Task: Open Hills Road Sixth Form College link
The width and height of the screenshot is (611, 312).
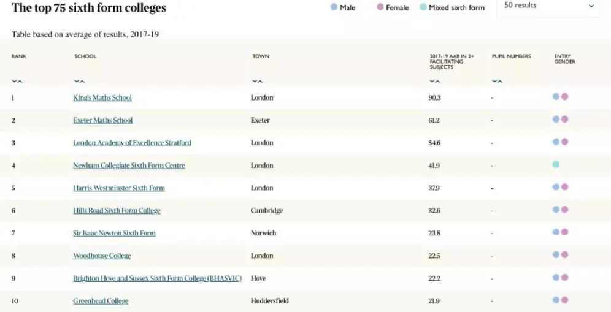Action: 117,210
